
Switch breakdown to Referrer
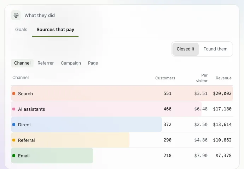pos(46,63)
